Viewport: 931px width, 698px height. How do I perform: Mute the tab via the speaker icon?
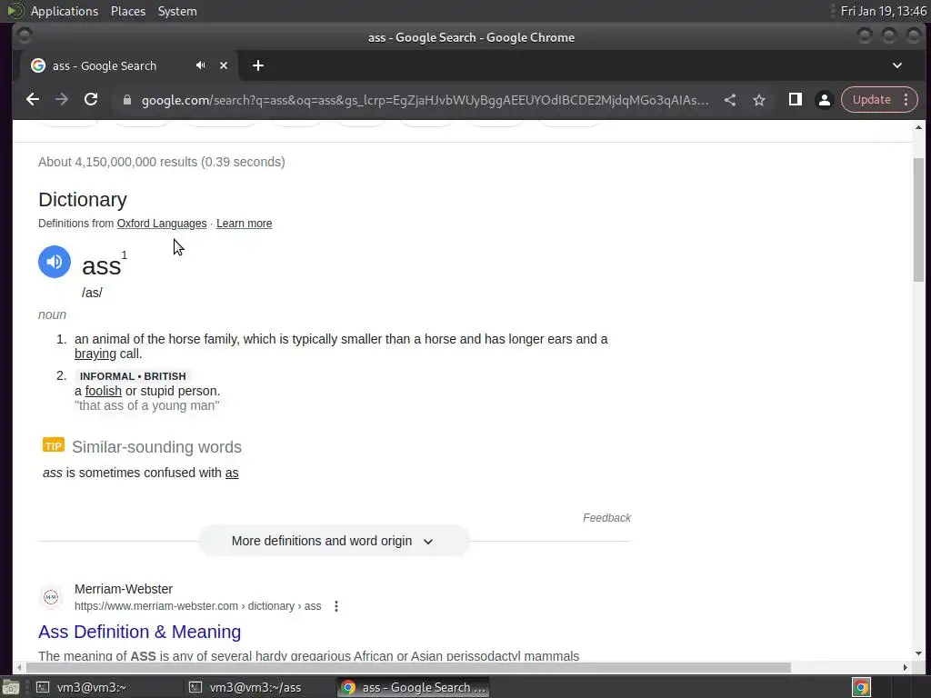[201, 65]
